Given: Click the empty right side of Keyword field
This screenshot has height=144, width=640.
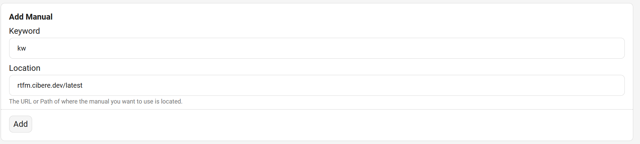Looking at the screenshot, I should (507, 48).
